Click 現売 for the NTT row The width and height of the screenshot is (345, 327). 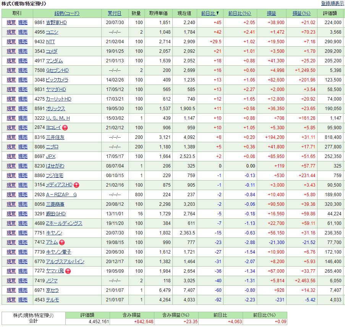coord(23,42)
